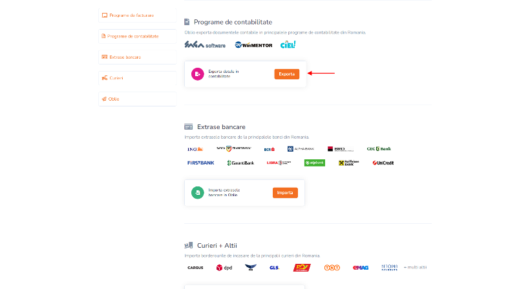The height and width of the screenshot is (289, 530).
Task: Select Programe de contabilitate sidebar item
Action: [137, 36]
